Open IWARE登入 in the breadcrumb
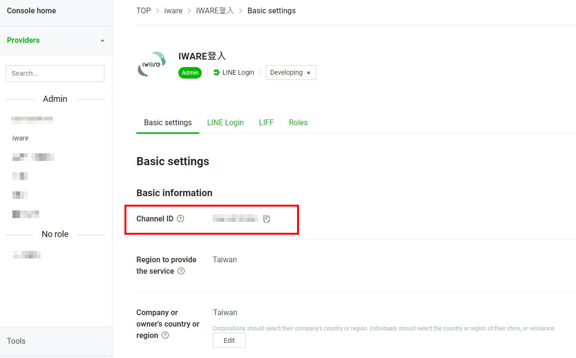576x358 pixels. pyautogui.click(x=215, y=10)
